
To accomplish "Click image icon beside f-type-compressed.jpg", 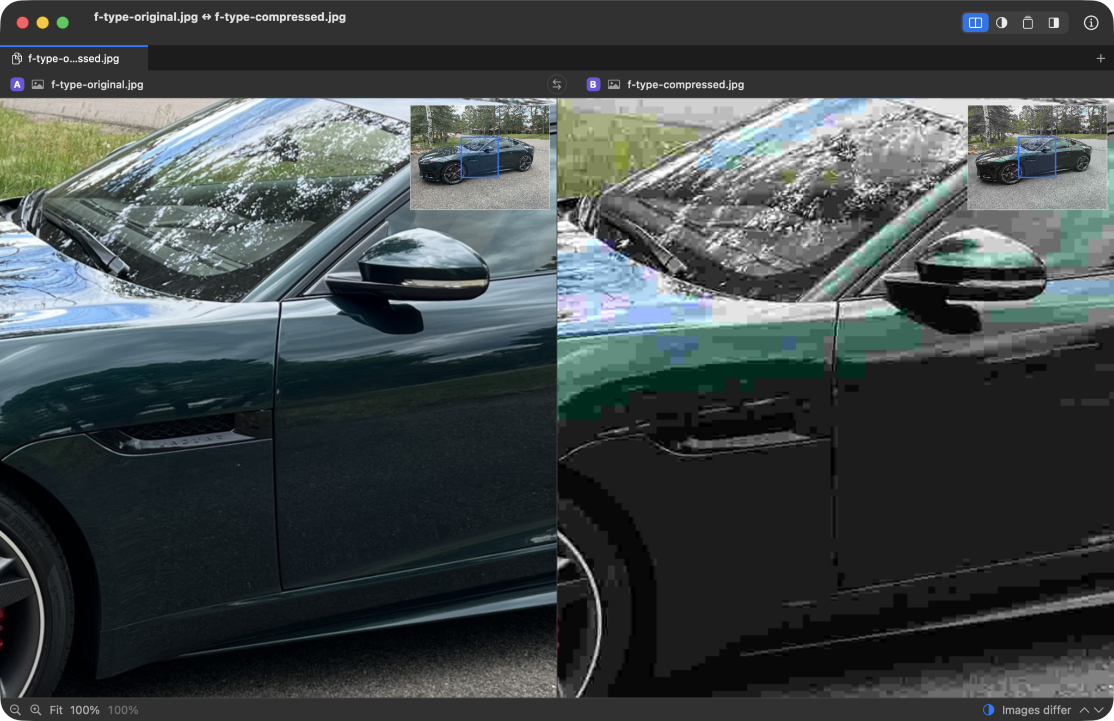I will point(614,84).
